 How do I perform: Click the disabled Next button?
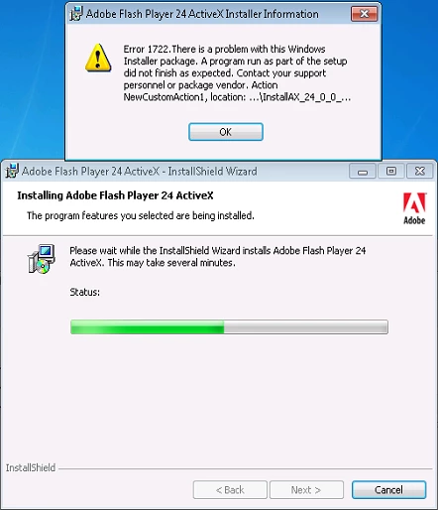[306, 489]
